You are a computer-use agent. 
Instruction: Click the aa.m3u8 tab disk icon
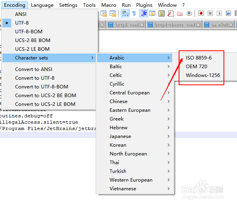206,25
